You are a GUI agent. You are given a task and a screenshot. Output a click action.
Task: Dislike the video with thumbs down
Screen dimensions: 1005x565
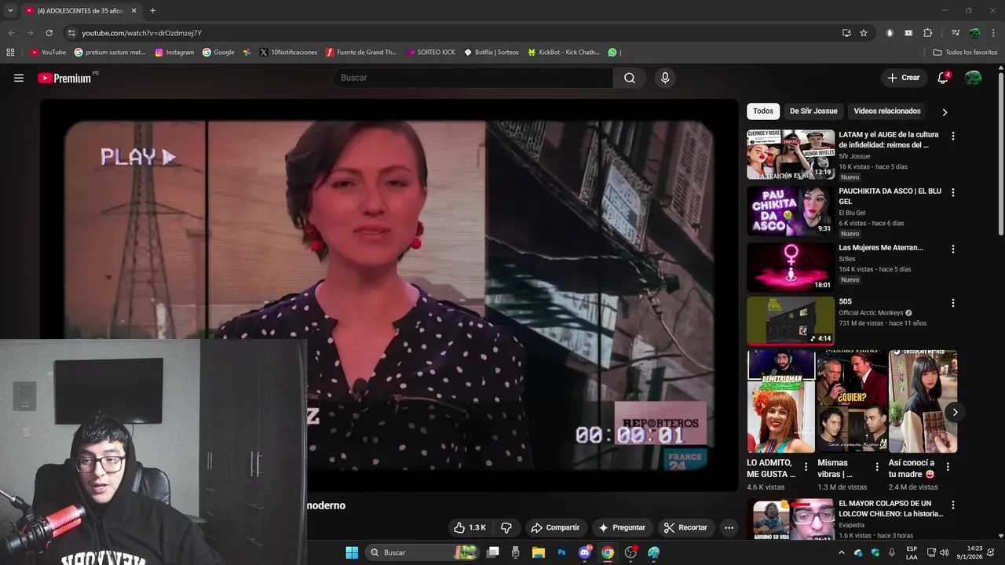506,527
